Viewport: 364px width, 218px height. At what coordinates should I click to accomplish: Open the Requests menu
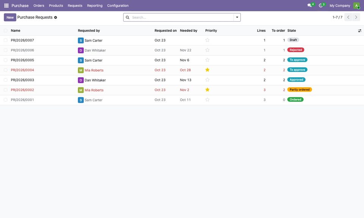75,6
